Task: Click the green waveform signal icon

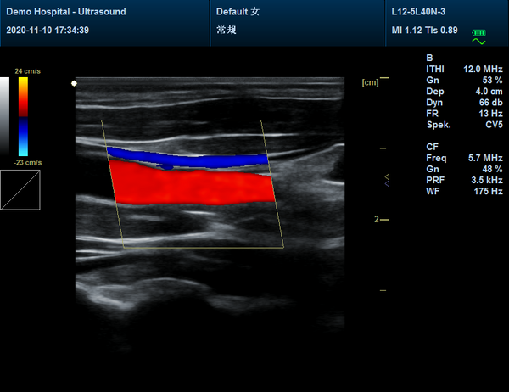Action: tap(480, 42)
